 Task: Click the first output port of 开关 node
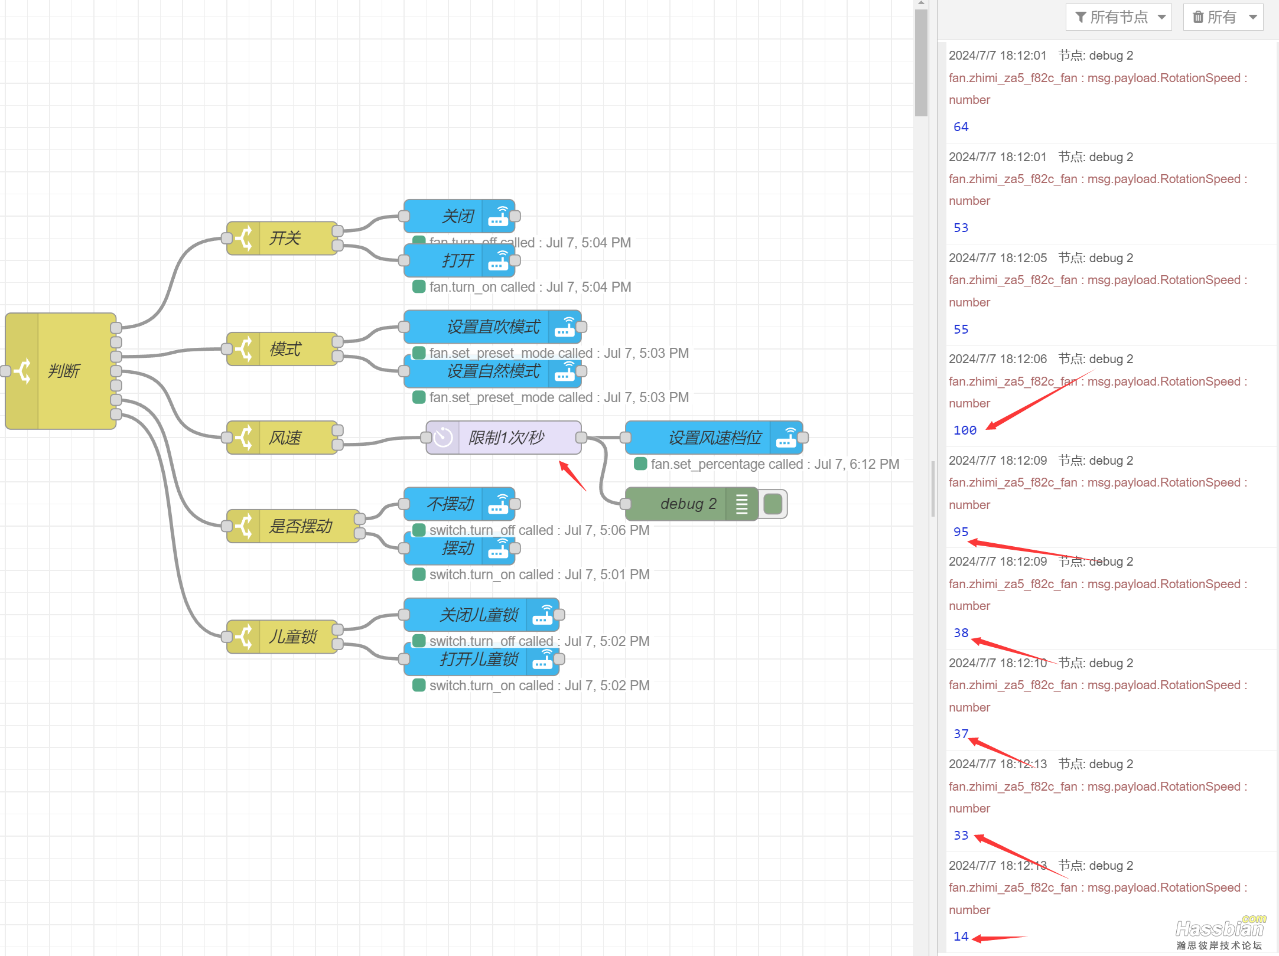point(337,231)
